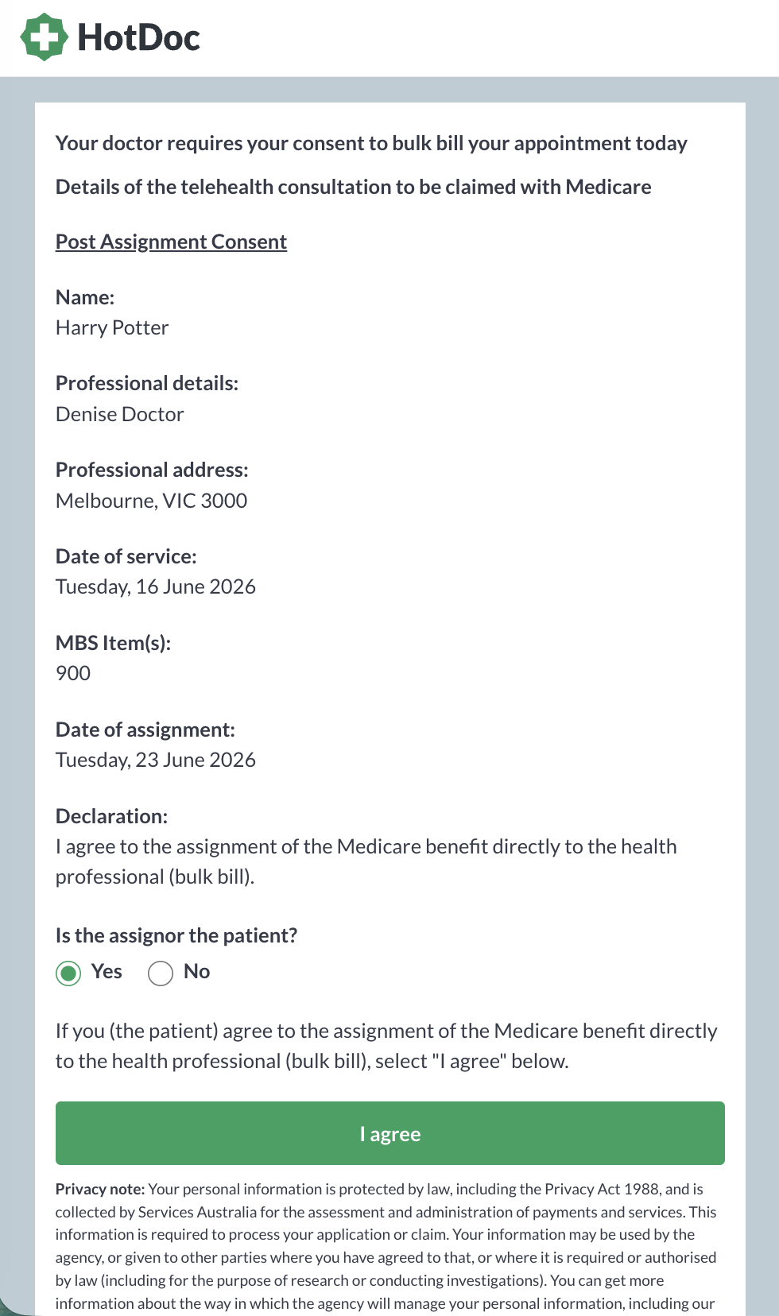This screenshot has width=779, height=1316.
Task: Select the Yes radio button
Action: (x=68, y=973)
